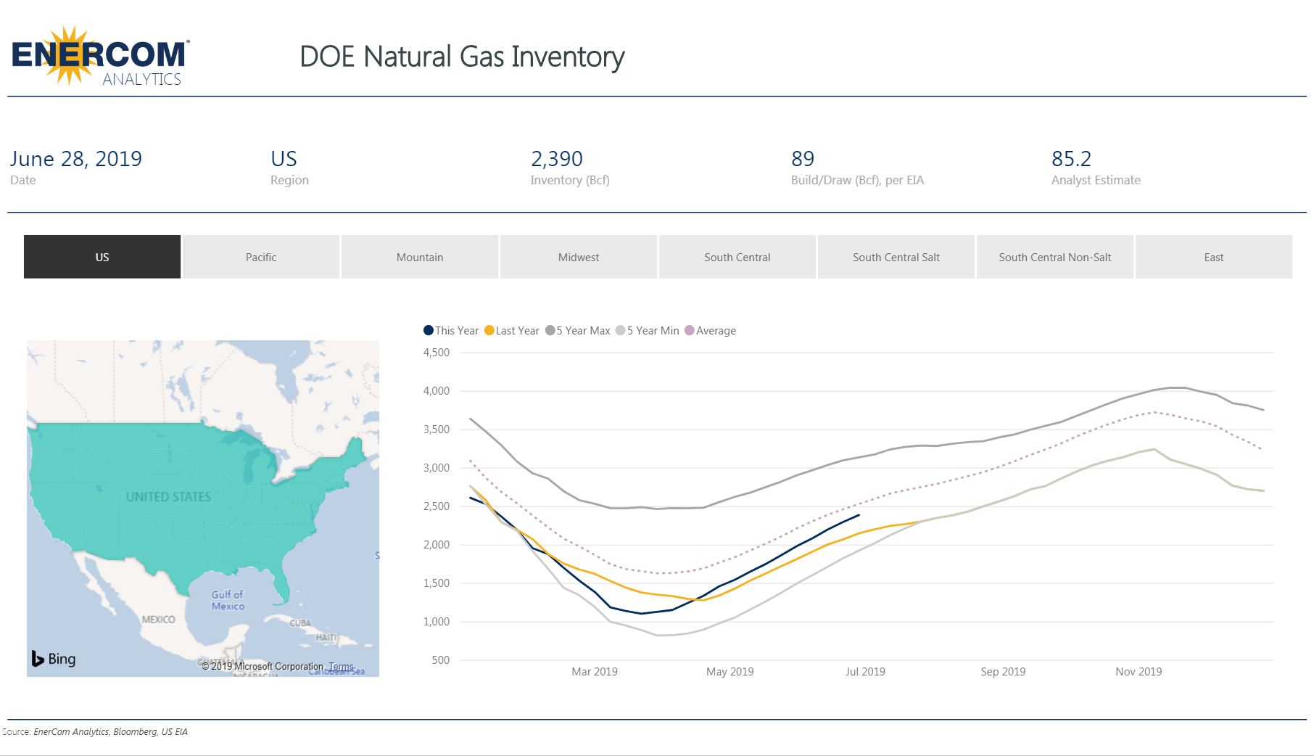The height and width of the screenshot is (756, 1314).
Task: Click the Last Year legend dot
Action: (489, 331)
